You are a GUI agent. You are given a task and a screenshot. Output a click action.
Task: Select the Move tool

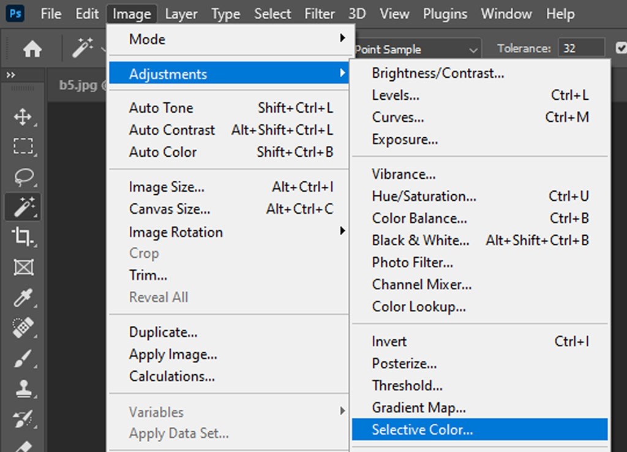point(23,116)
